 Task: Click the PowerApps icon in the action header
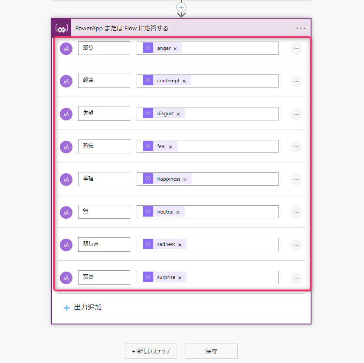click(62, 28)
